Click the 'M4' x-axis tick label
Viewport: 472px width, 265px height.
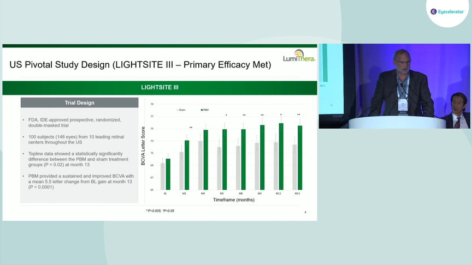click(x=203, y=194)
